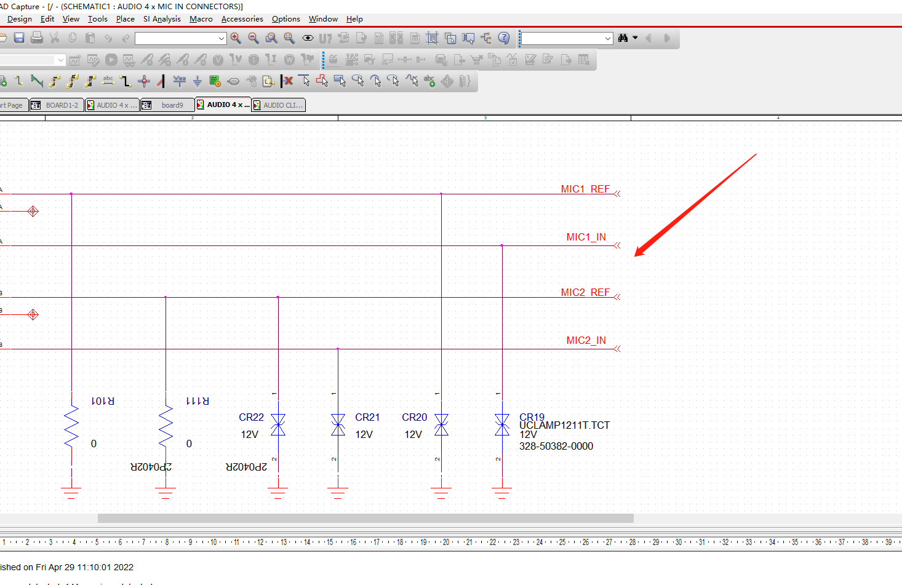Select the Place Arc tool
The image size is (902, 585).
[376, 81]
